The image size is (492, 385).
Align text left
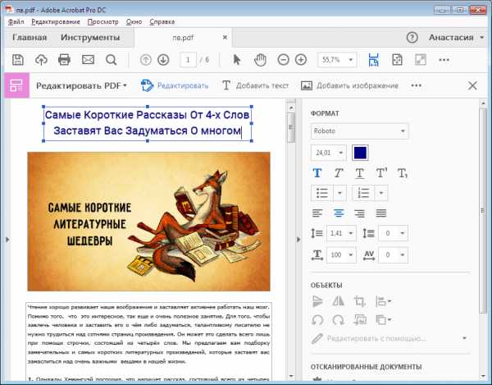click(317, 213)
